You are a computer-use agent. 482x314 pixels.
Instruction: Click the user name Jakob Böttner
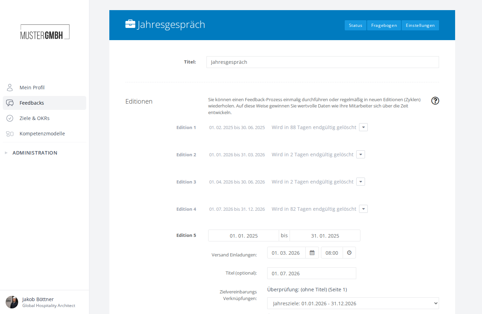click(x=38, y=299)
